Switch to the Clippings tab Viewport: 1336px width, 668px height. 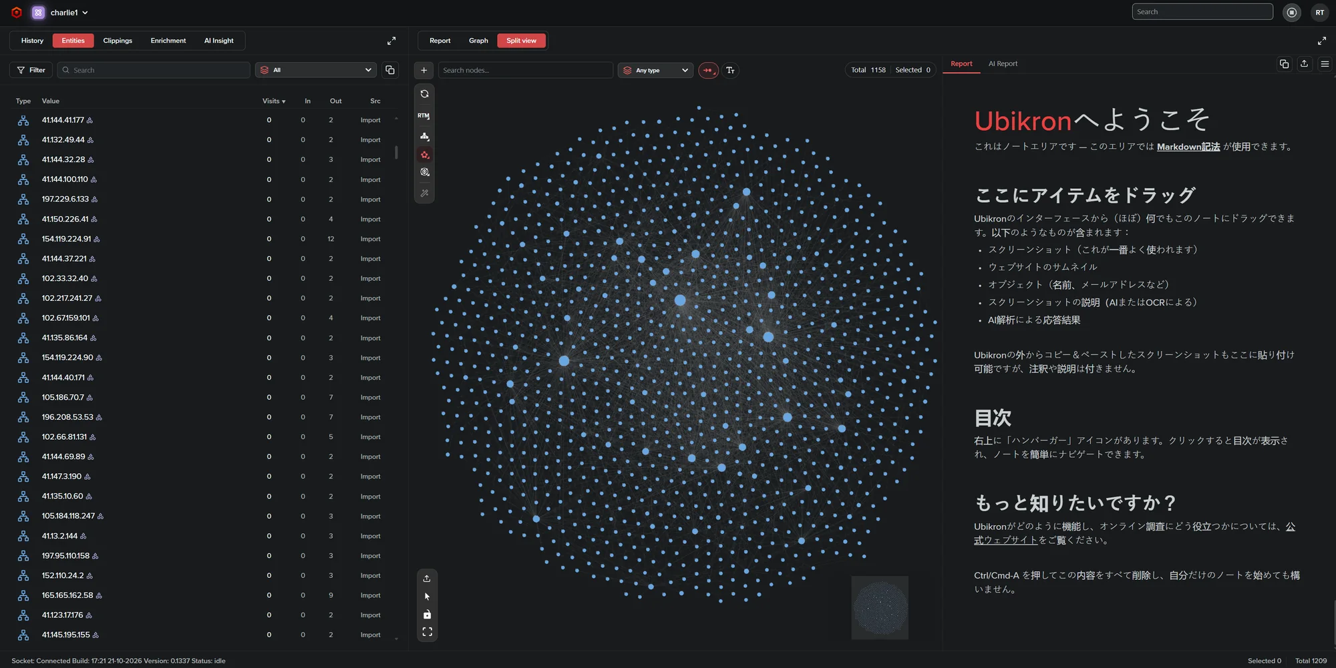pos(118,41)
